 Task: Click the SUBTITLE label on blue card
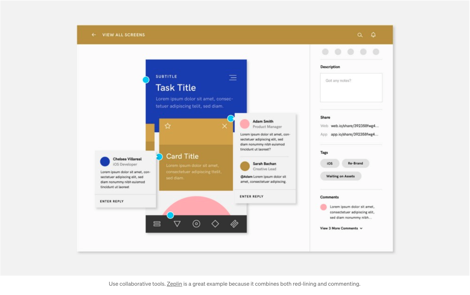[166, 76]
